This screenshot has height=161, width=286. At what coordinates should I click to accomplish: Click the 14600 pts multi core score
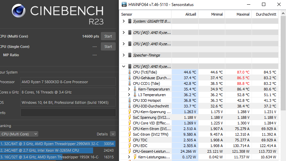pyautogui.click(x=90, y=36)
